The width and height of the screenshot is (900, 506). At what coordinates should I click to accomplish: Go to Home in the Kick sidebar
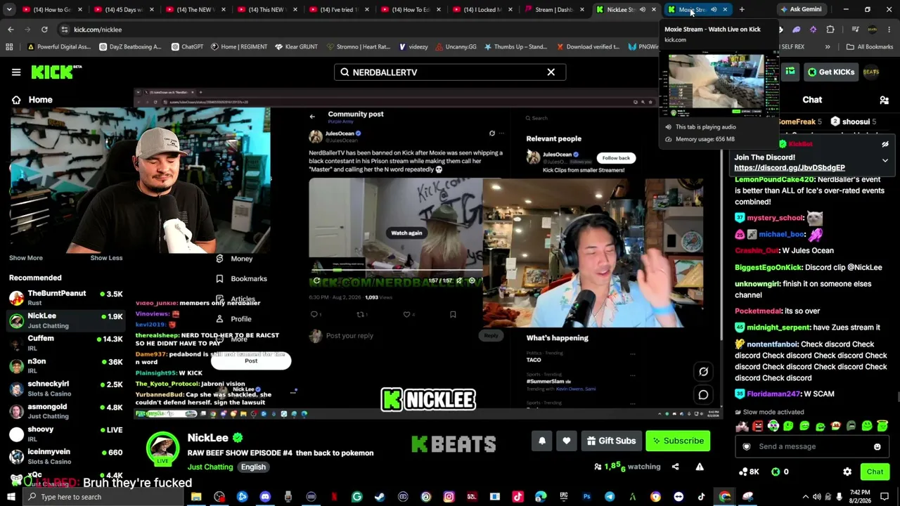point(31,100)
